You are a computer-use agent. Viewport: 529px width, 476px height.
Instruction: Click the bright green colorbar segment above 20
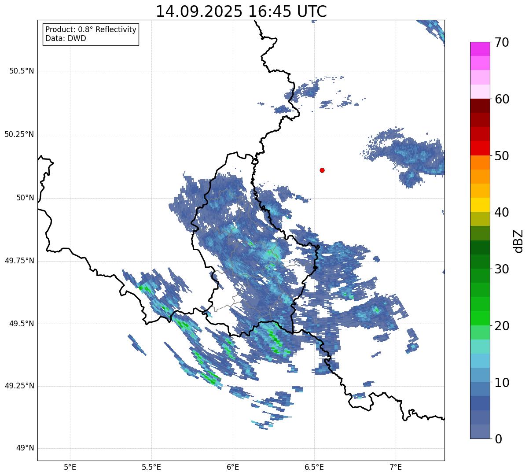pos(480,318)
